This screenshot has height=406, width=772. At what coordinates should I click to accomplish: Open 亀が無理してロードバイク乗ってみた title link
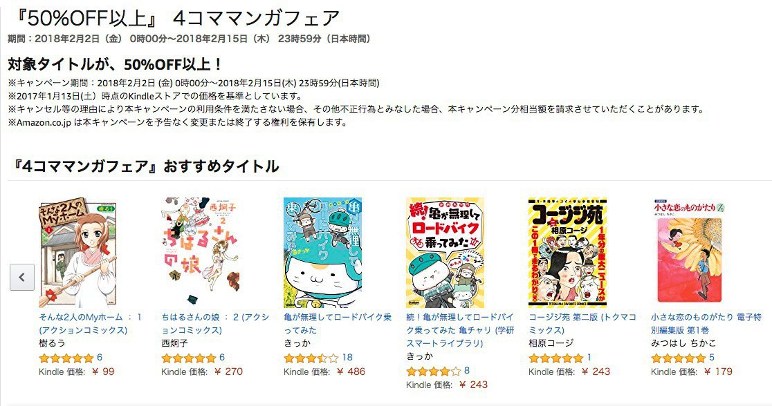338,323
